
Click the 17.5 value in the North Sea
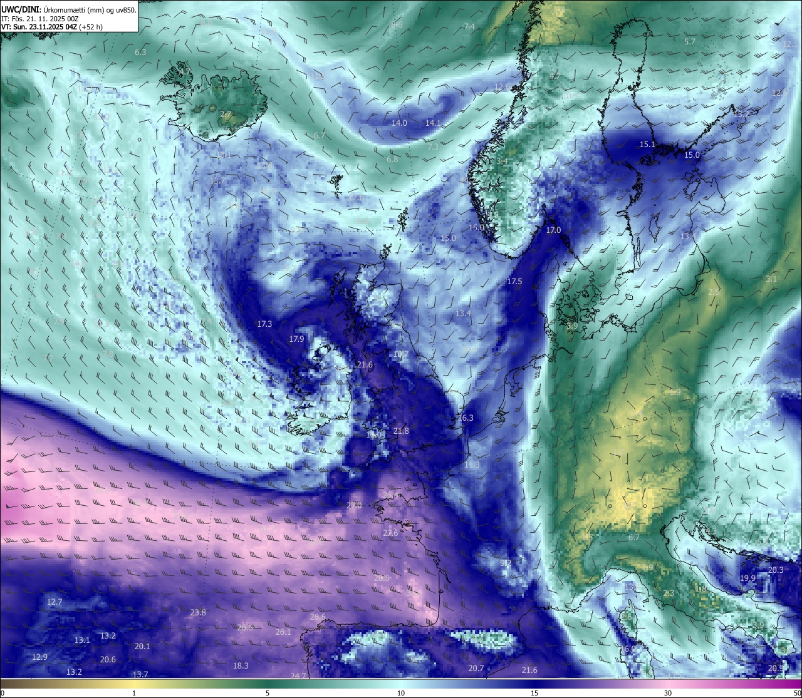[514, 282]
